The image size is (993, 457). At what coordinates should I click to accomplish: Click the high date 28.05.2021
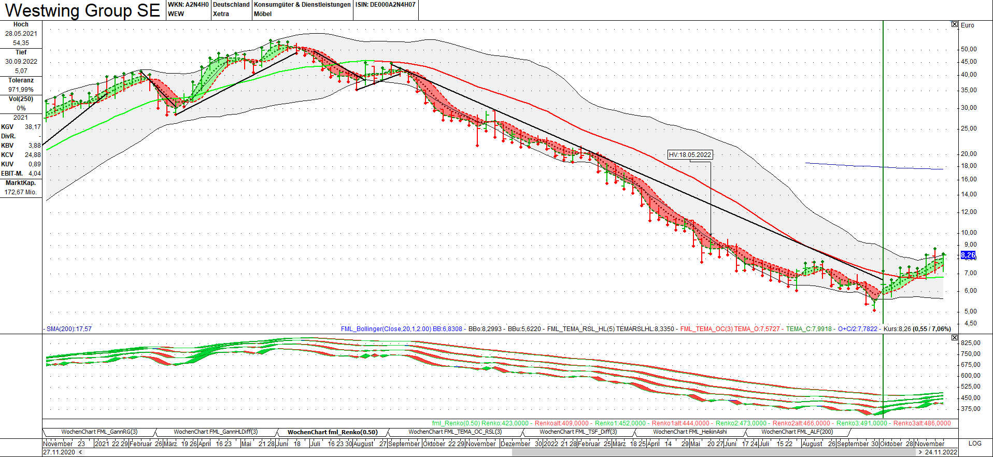pyautogui.click(x=21, y=34)
